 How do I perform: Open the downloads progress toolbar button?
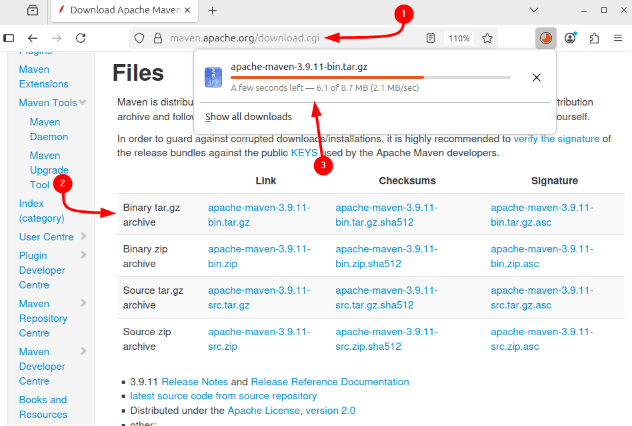[x=546, y=38]
